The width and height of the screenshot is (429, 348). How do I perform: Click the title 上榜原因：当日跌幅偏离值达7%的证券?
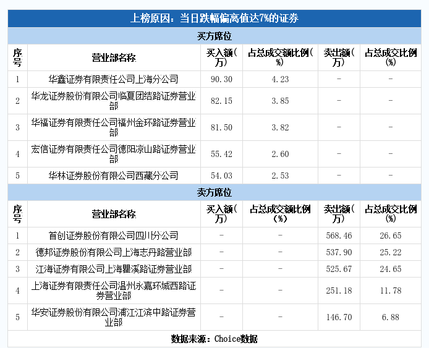coord(214,19)
